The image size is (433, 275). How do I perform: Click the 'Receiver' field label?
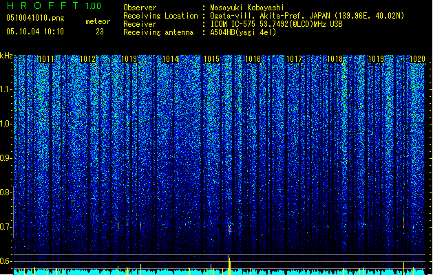click(x=140, y=24)
